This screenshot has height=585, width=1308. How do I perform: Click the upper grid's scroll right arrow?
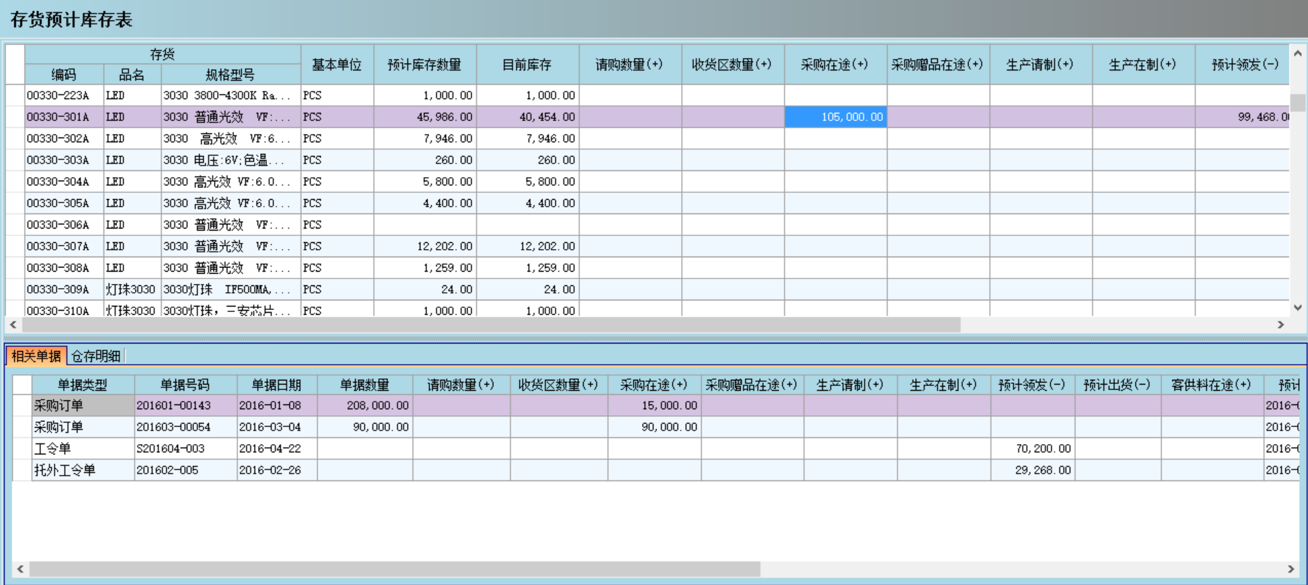pos(1281,324)
